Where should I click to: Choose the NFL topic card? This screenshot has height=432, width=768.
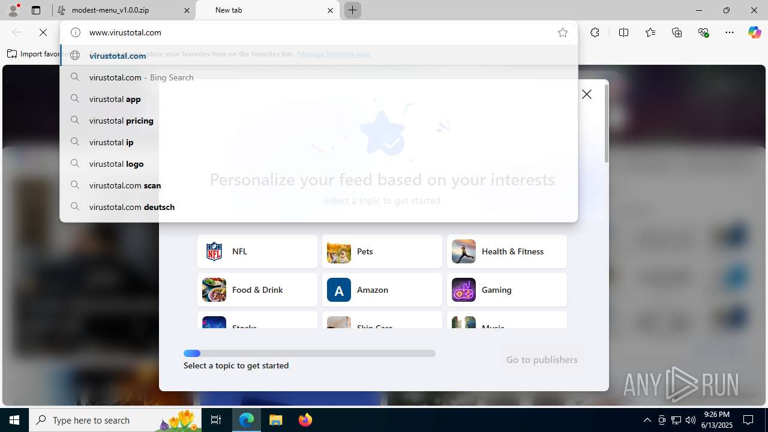coord(257,251)
